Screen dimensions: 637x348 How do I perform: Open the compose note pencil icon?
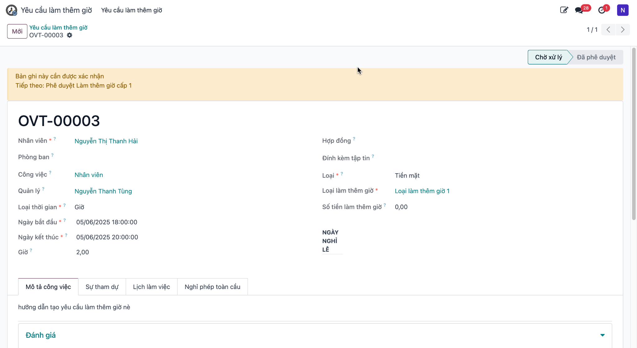pyautogui.click(x=564, y=10)
